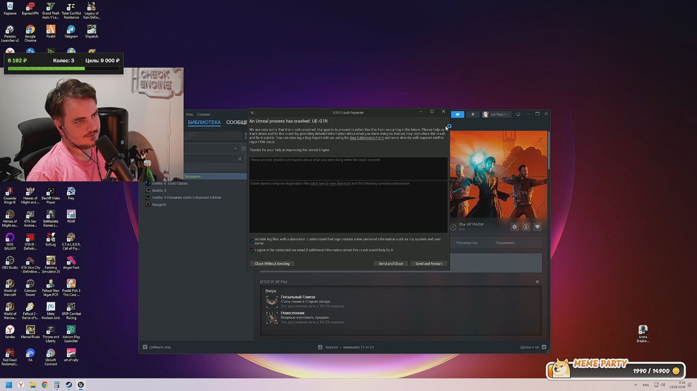Open the Steam announcements megaphone icon
Screen dimensions: 697x391
tap(457, 114)
